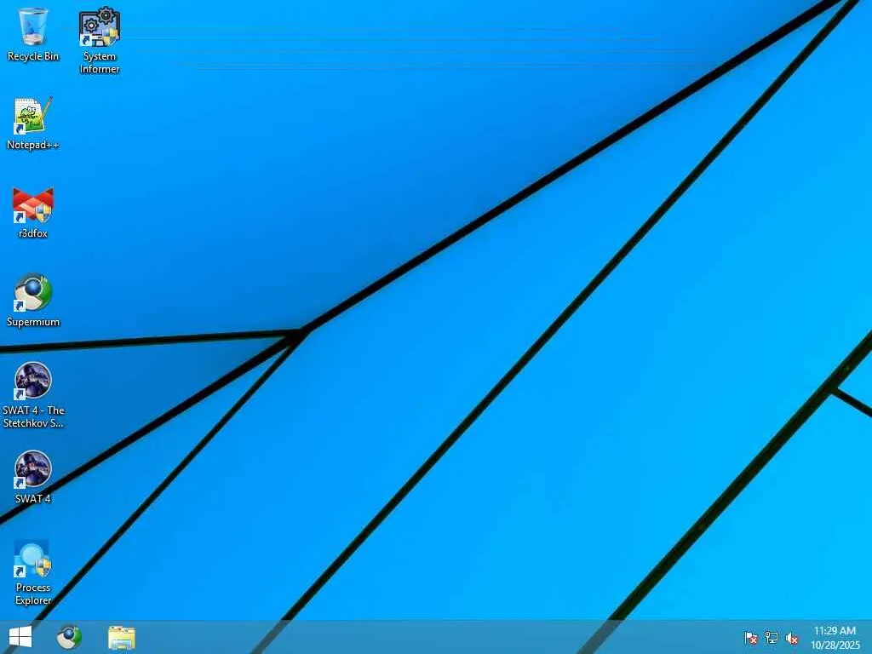
Task: Select SWAT 4 - The Stetchkov Syndicate shortcut
Action: point(33,395)
